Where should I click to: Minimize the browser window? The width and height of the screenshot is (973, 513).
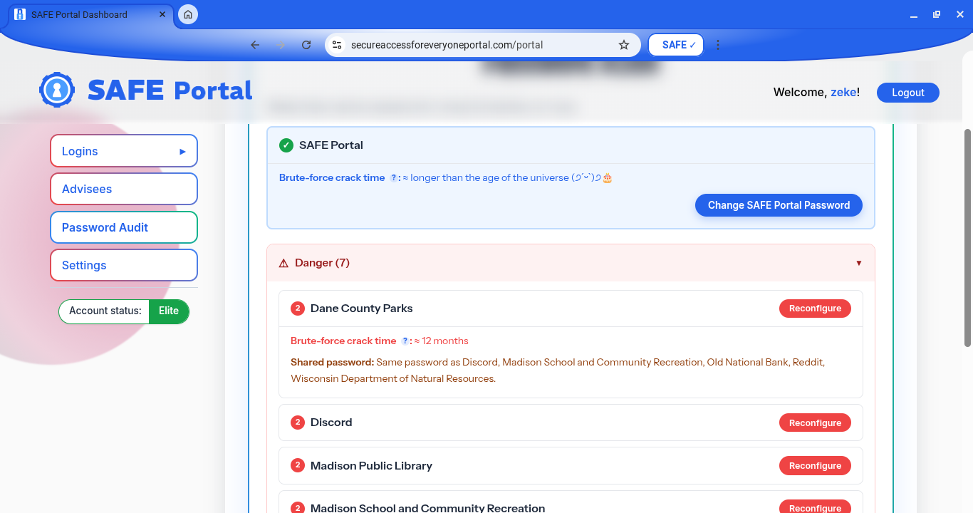tap(914, 14)
